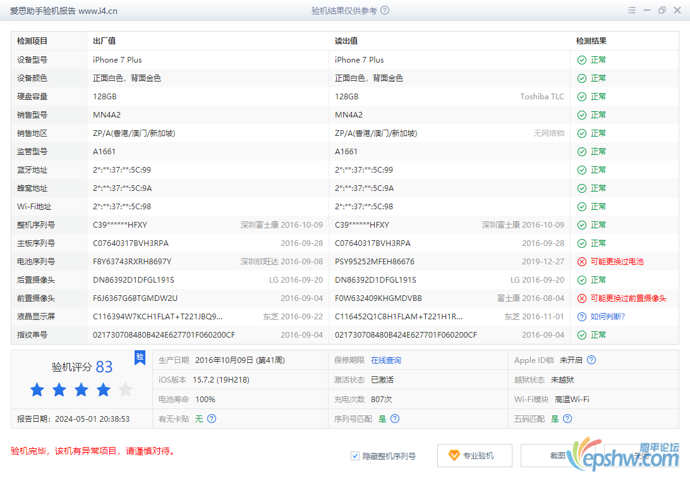The height and width of the screenshot is (478, 690).
Task: Click the 深圳欣旺达 2016-09-08 battery factory note
Action: pos(282,262)
